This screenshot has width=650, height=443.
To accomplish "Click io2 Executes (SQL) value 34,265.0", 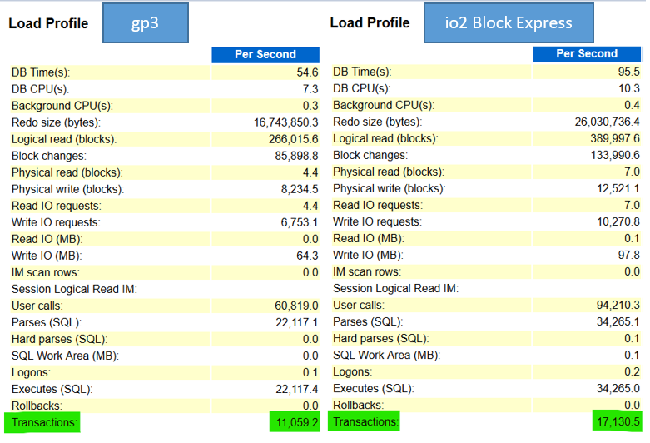I will pos(618,388).
